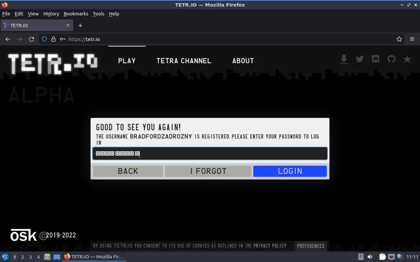Viewport: 420px width, 262px height.
Task: Close the TETR.IO tab
Action: [x=68, y=25]
